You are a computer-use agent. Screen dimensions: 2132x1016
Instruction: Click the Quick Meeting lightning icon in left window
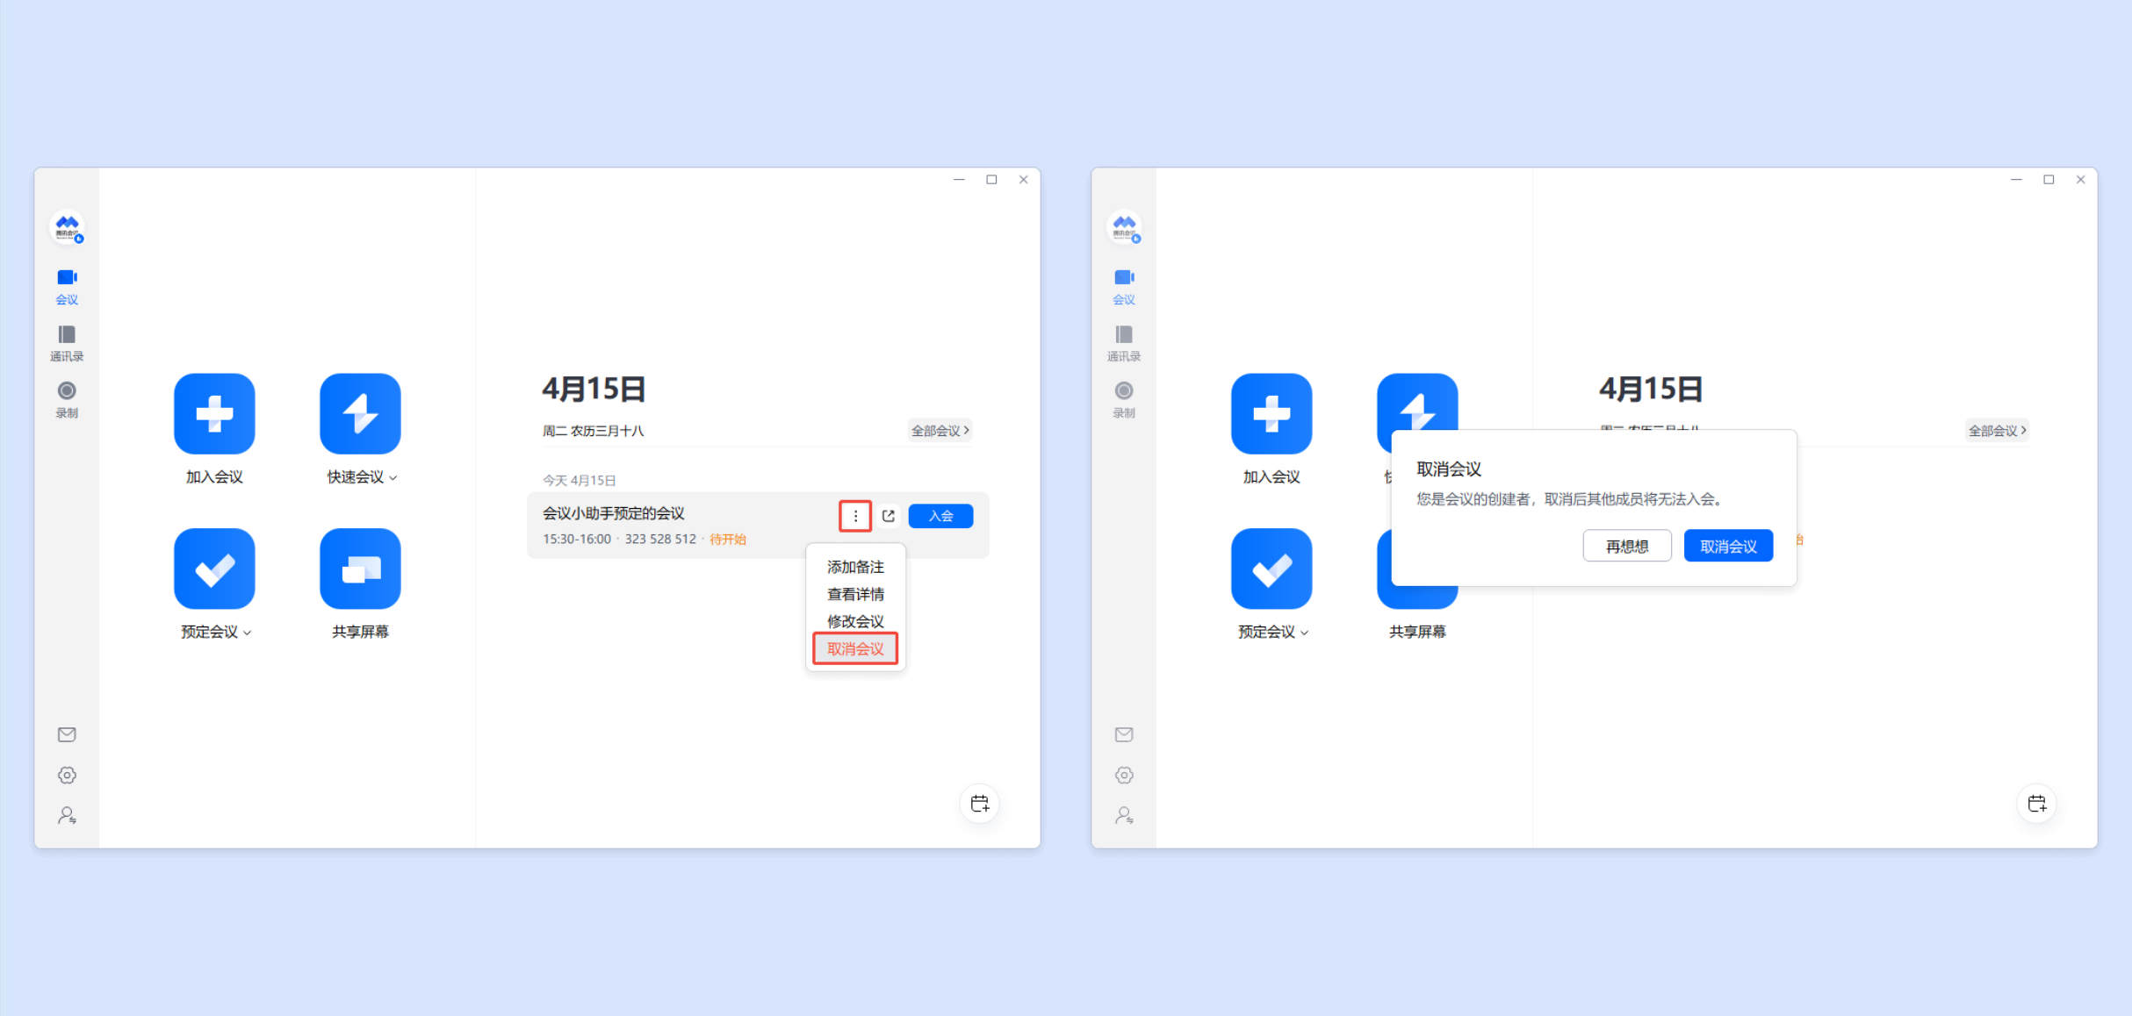(x=360, y=413)
